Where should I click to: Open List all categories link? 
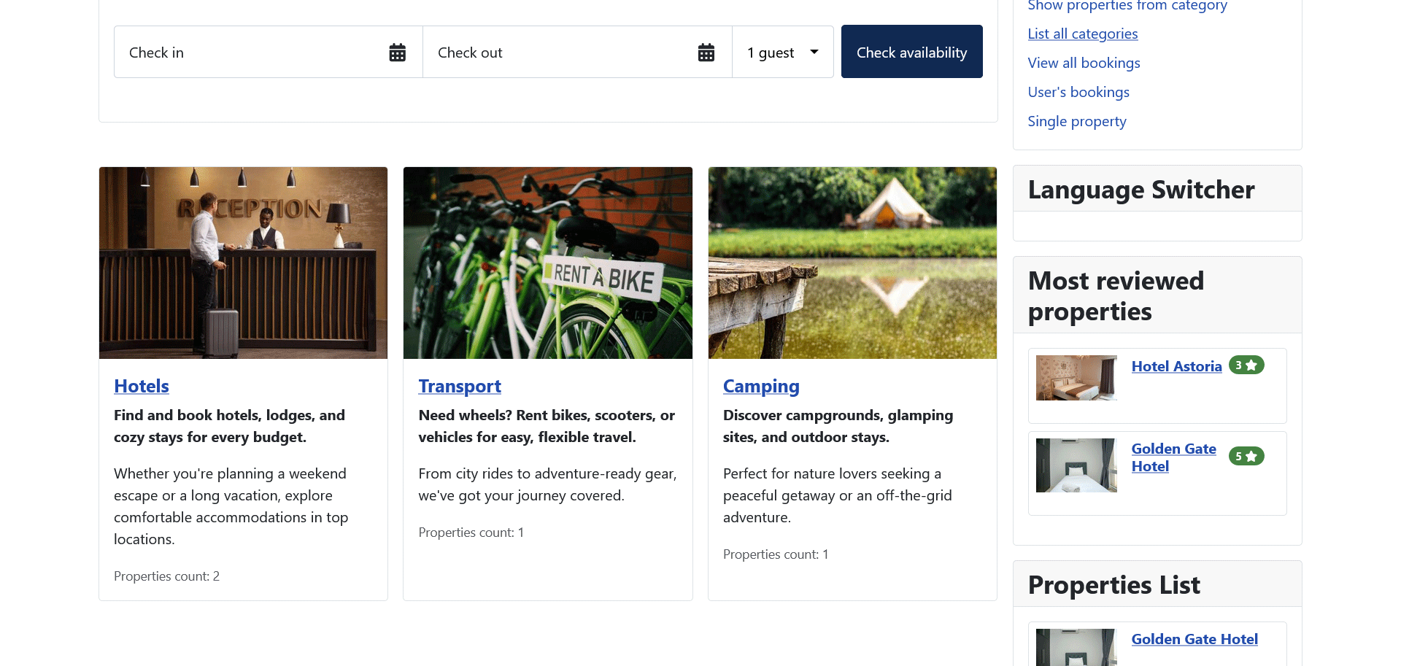[x=1083, y=34]
